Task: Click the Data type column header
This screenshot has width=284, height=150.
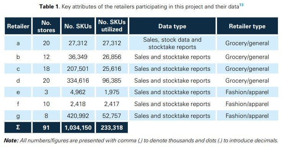Action: point(172,26)
